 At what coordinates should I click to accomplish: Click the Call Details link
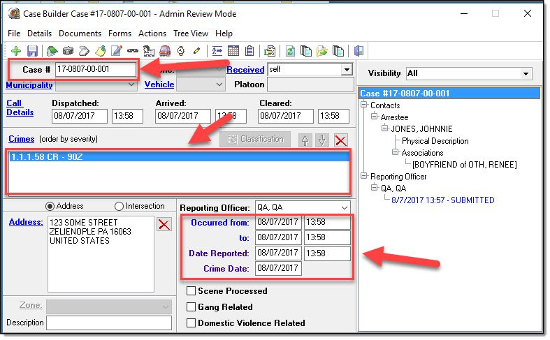click(x=15, y=108)
